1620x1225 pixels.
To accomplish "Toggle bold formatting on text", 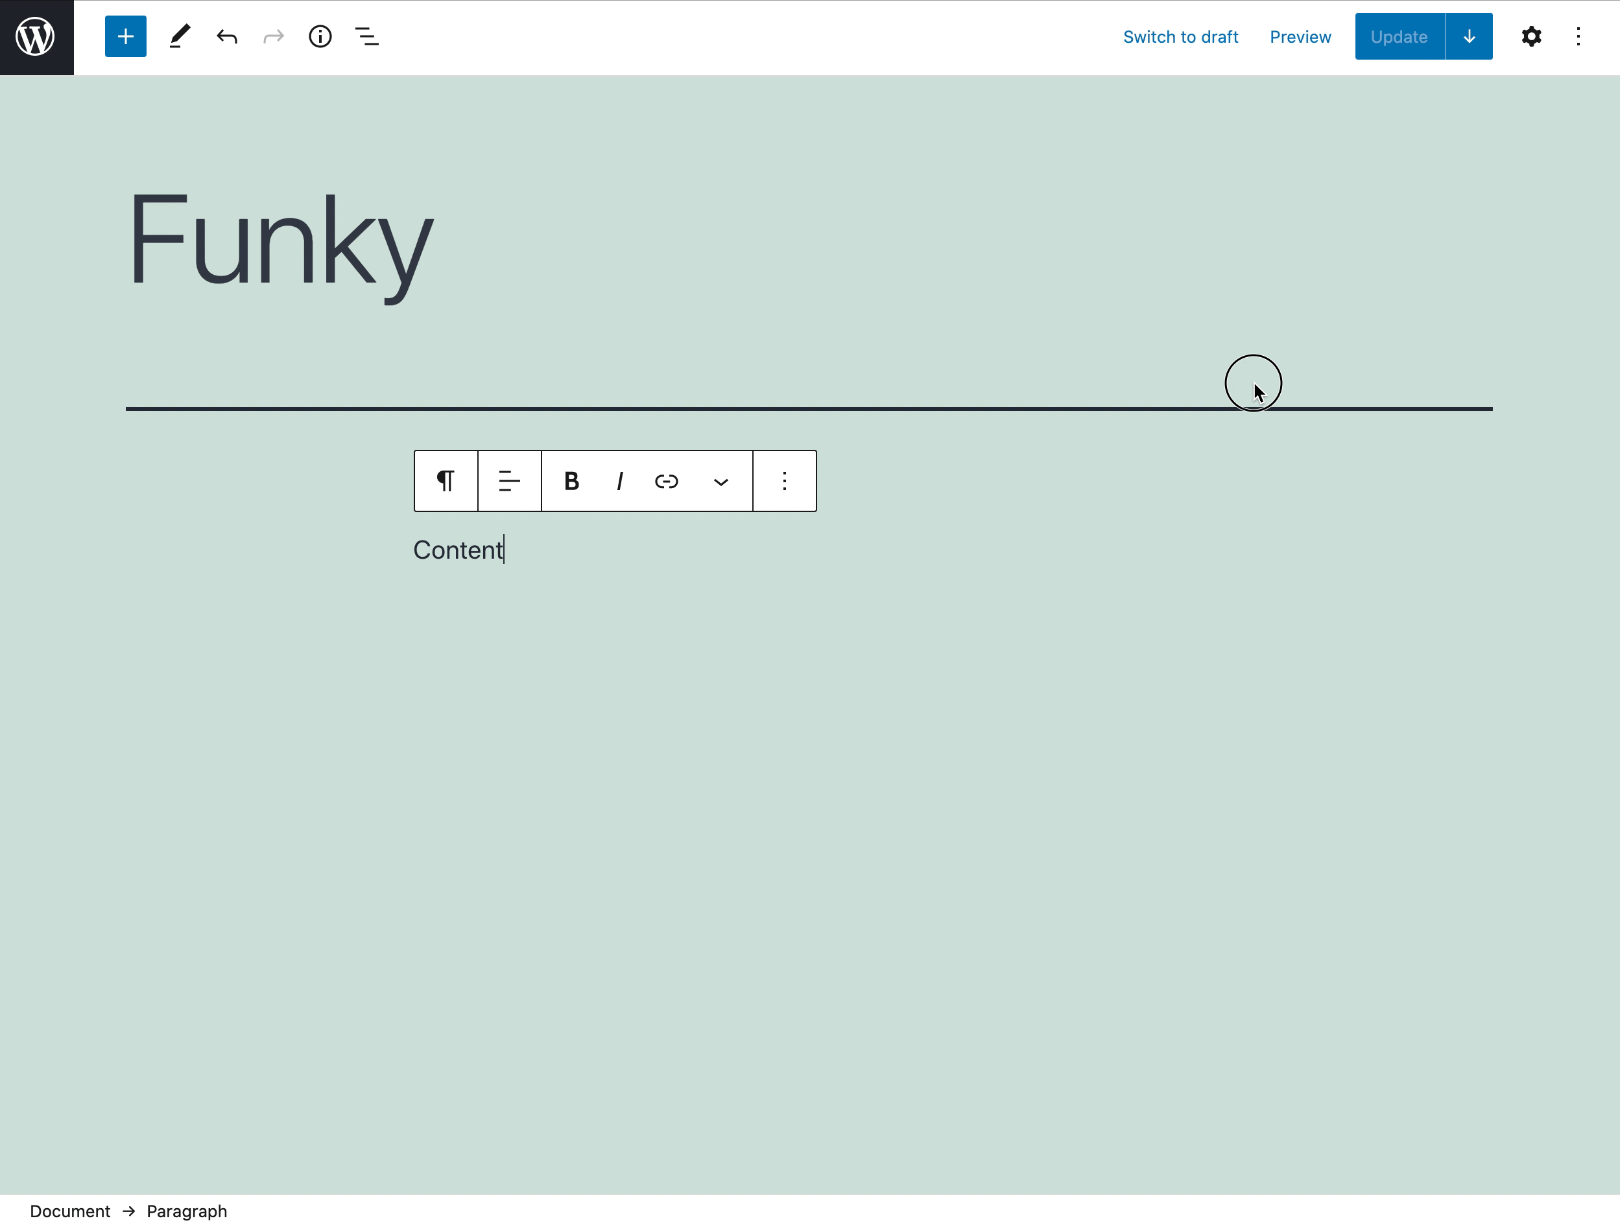I will click(571, 481).
